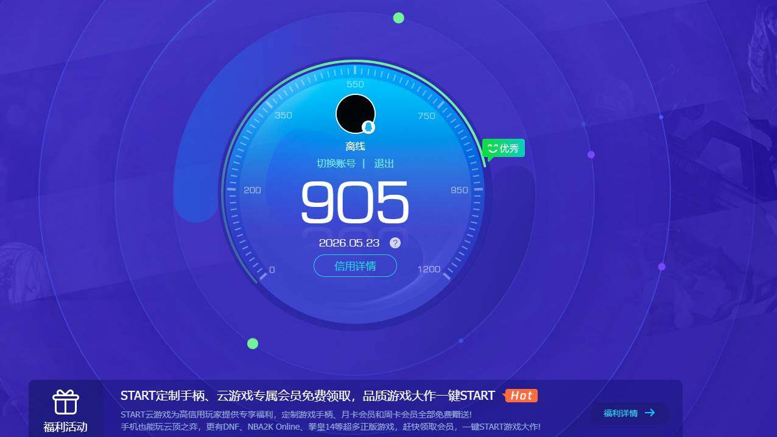Click the gift box 福利活动 icon

65,402
